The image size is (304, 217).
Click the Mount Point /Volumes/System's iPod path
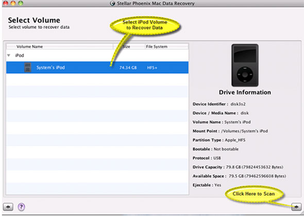point(244,131)
